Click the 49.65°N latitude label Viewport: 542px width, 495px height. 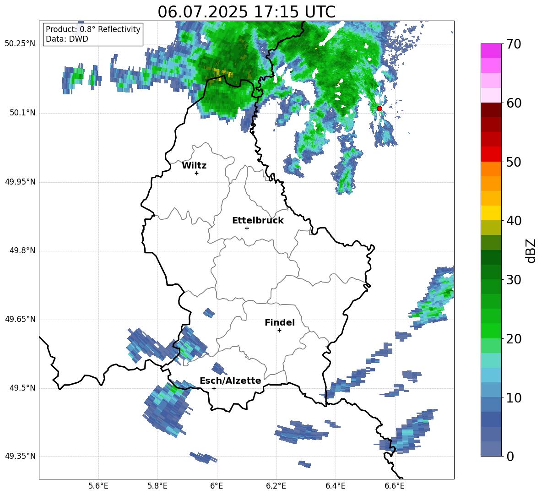pyautogui.click(x=20, y=319)
